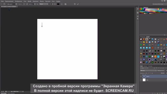Align text right in options bar
The height and width of the screenshot is (94, 167).
coord(55,4)
